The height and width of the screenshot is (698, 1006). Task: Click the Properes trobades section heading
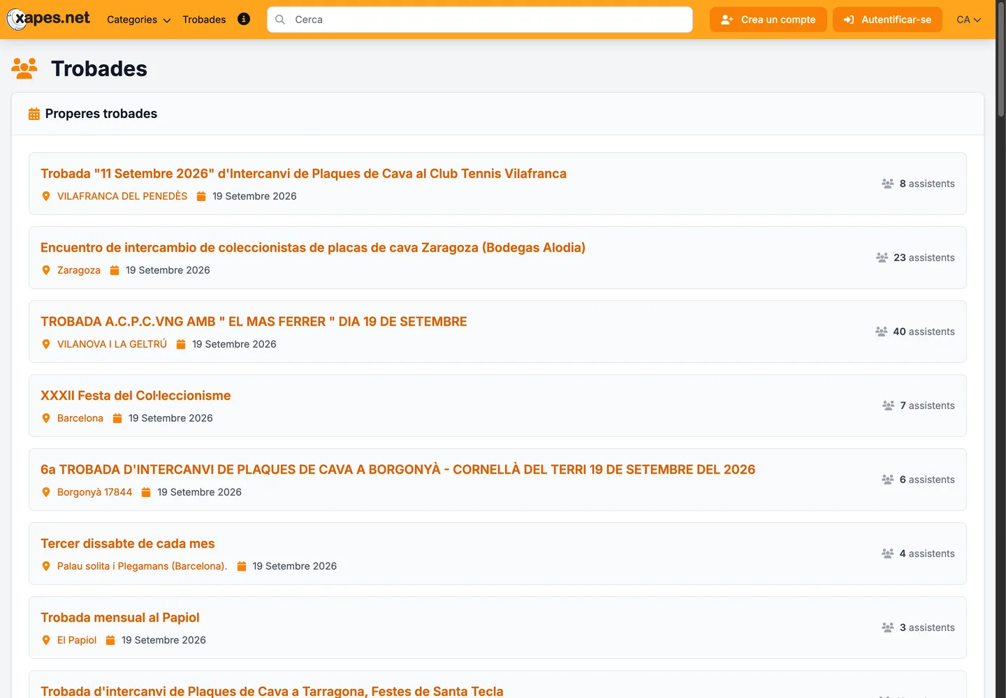[x=101, y=114]
